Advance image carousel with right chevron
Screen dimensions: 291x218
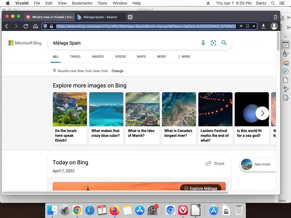click(x=262, y=113)
